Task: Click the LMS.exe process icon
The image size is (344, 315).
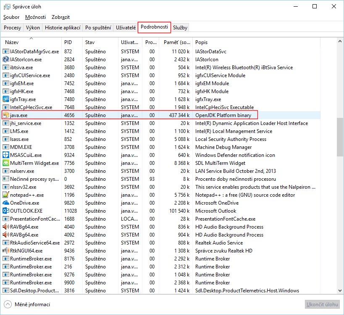Action: [6, 131]
